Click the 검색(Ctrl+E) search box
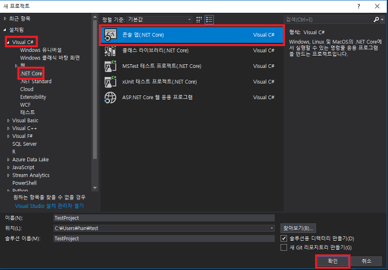Viewport: 388px width, 270px height. point(329,19)
